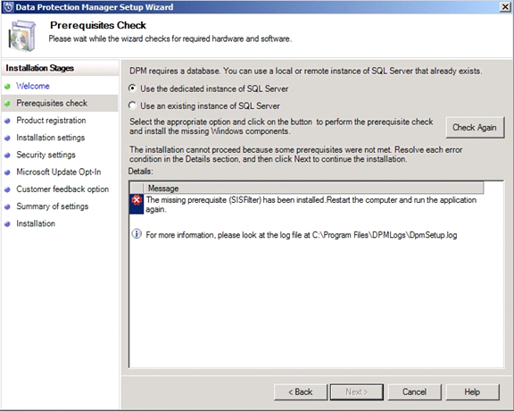Image resolution: width=514 pixels, height=412 pixels.
Task: Select Microsoft Update Opt-In stage
Action: (x=59, y=172)
